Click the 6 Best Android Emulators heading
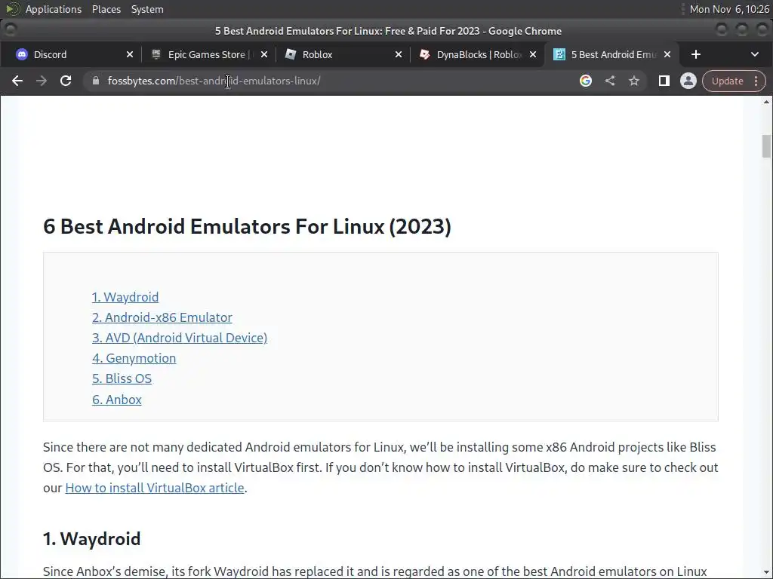This screenshot has width=773, height=579. (247, 226)
